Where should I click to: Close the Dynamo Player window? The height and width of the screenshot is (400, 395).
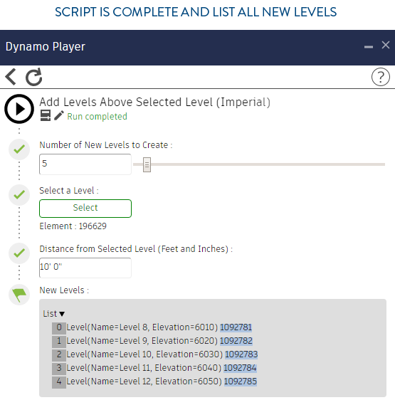point(385,45)
